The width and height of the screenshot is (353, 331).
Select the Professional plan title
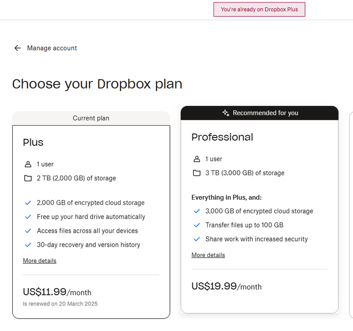pyautogui.click(x=222, y=137)
